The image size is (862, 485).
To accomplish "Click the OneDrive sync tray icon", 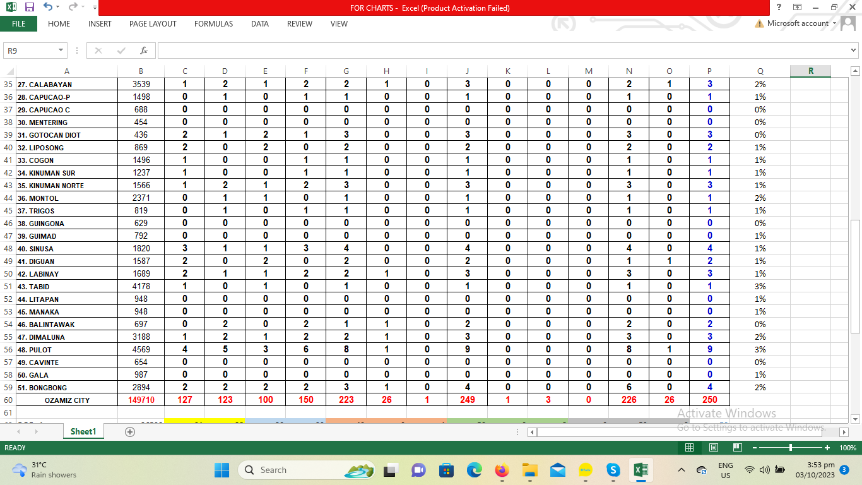I will [x=702, y=470].
